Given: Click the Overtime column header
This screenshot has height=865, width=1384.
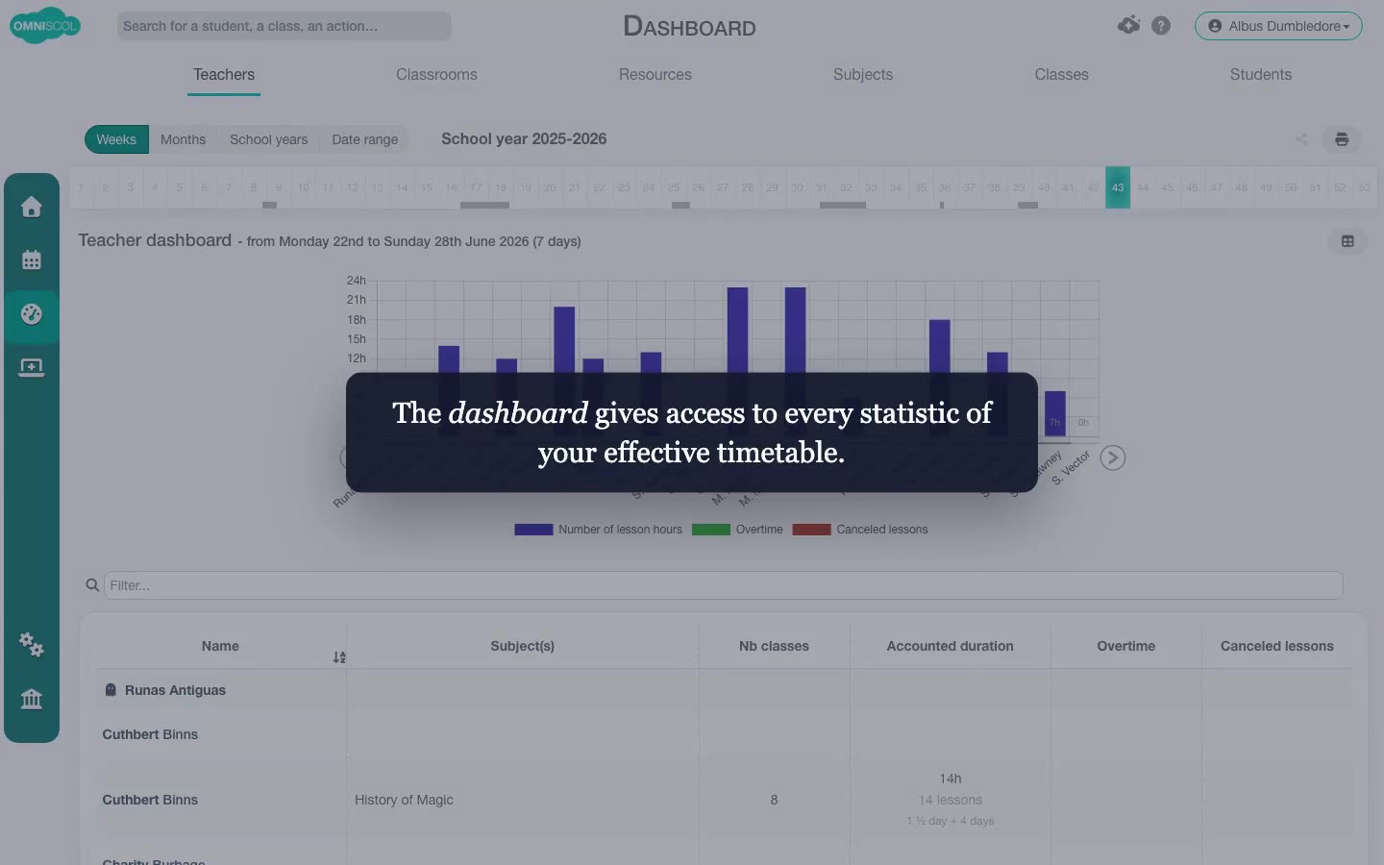Looking at the screenshot, I should tap(1125, 646).
